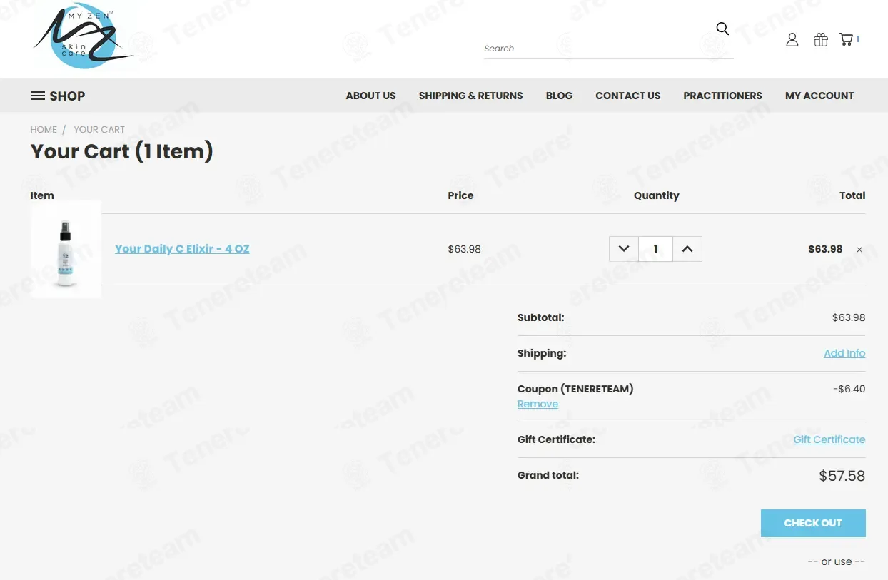Click the Quantity column header
The image size is (888, 580).
tap(657, 195)
